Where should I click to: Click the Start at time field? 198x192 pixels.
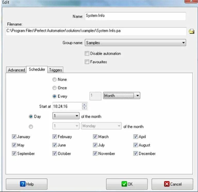[x=67, y=106]
